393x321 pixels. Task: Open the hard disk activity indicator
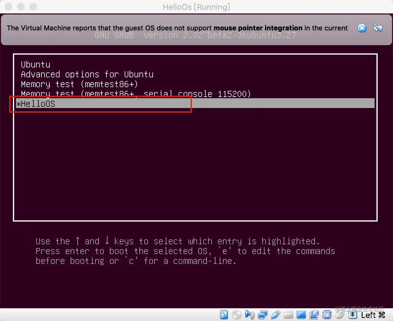coord(224,315)
